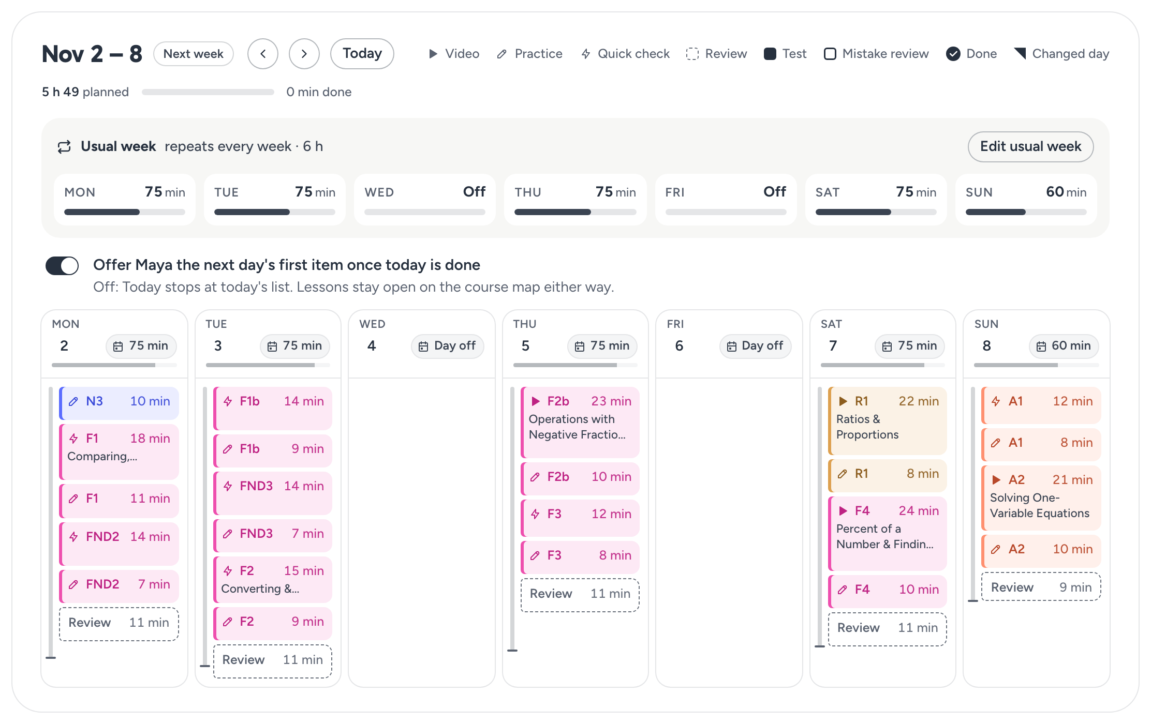Click the Changed day corner icon

click(x=1020, y=53)
